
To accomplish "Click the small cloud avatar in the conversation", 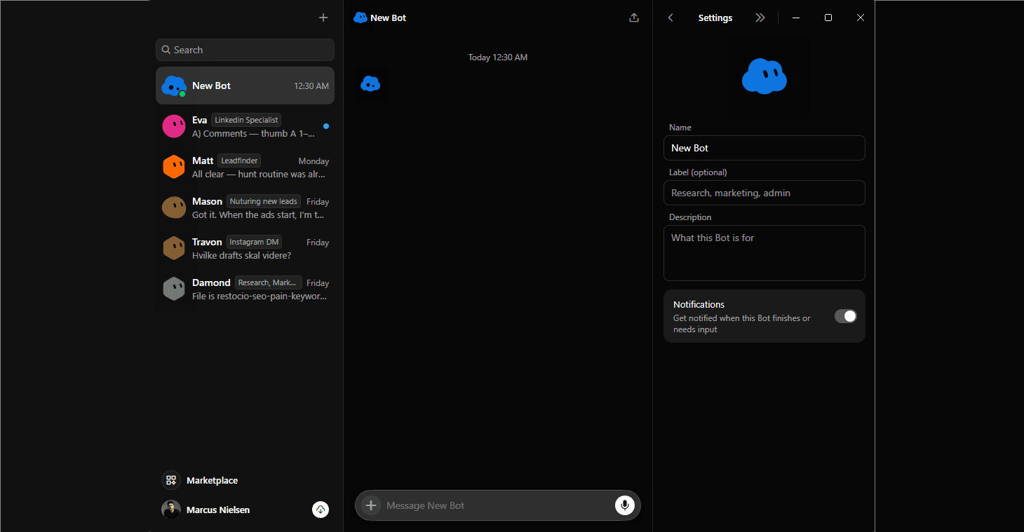I will point(370,84).
